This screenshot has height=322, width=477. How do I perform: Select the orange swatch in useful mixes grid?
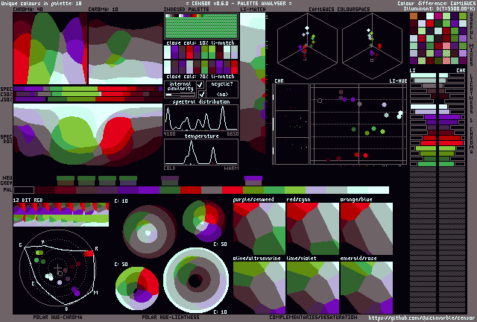[414, 16]
